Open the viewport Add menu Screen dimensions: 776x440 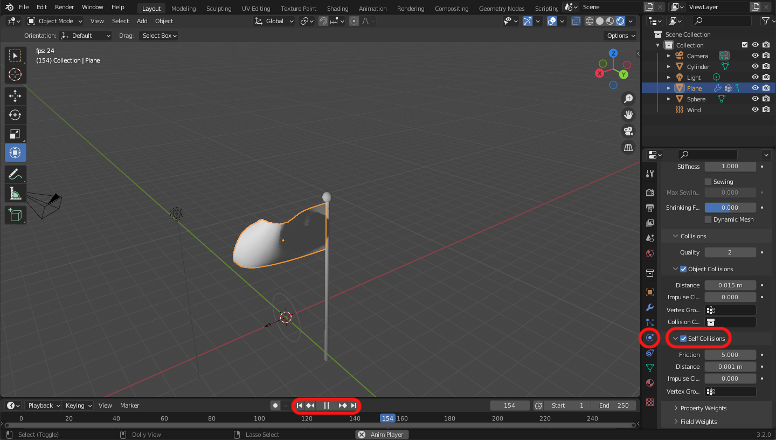tap(142, 21)
